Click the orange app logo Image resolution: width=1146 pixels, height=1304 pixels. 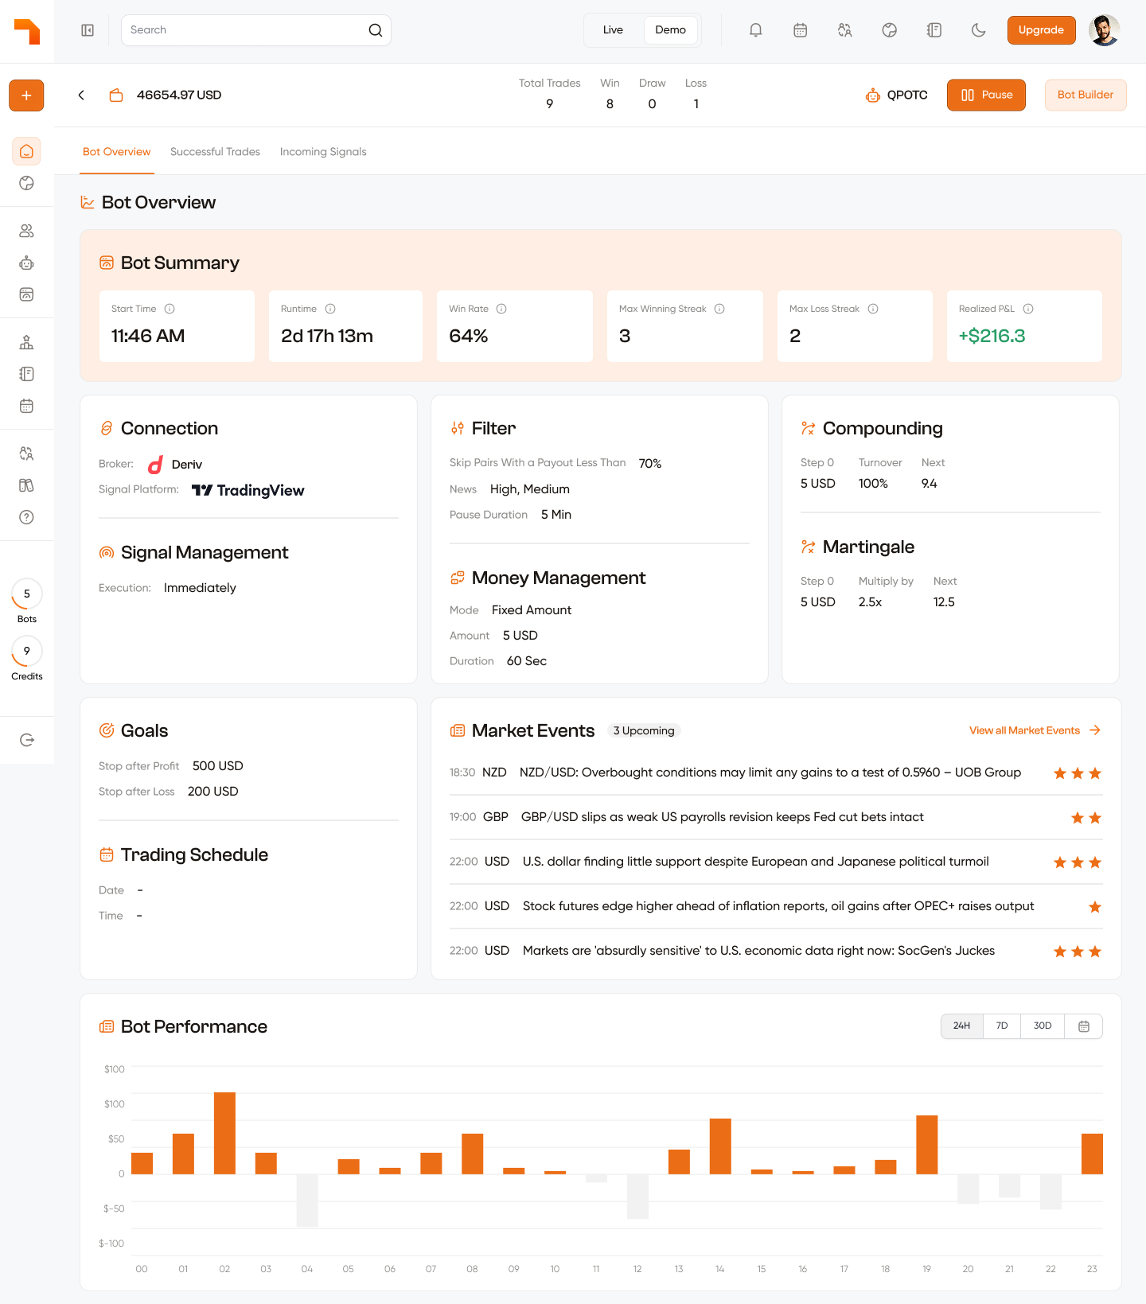coord(27,31)
